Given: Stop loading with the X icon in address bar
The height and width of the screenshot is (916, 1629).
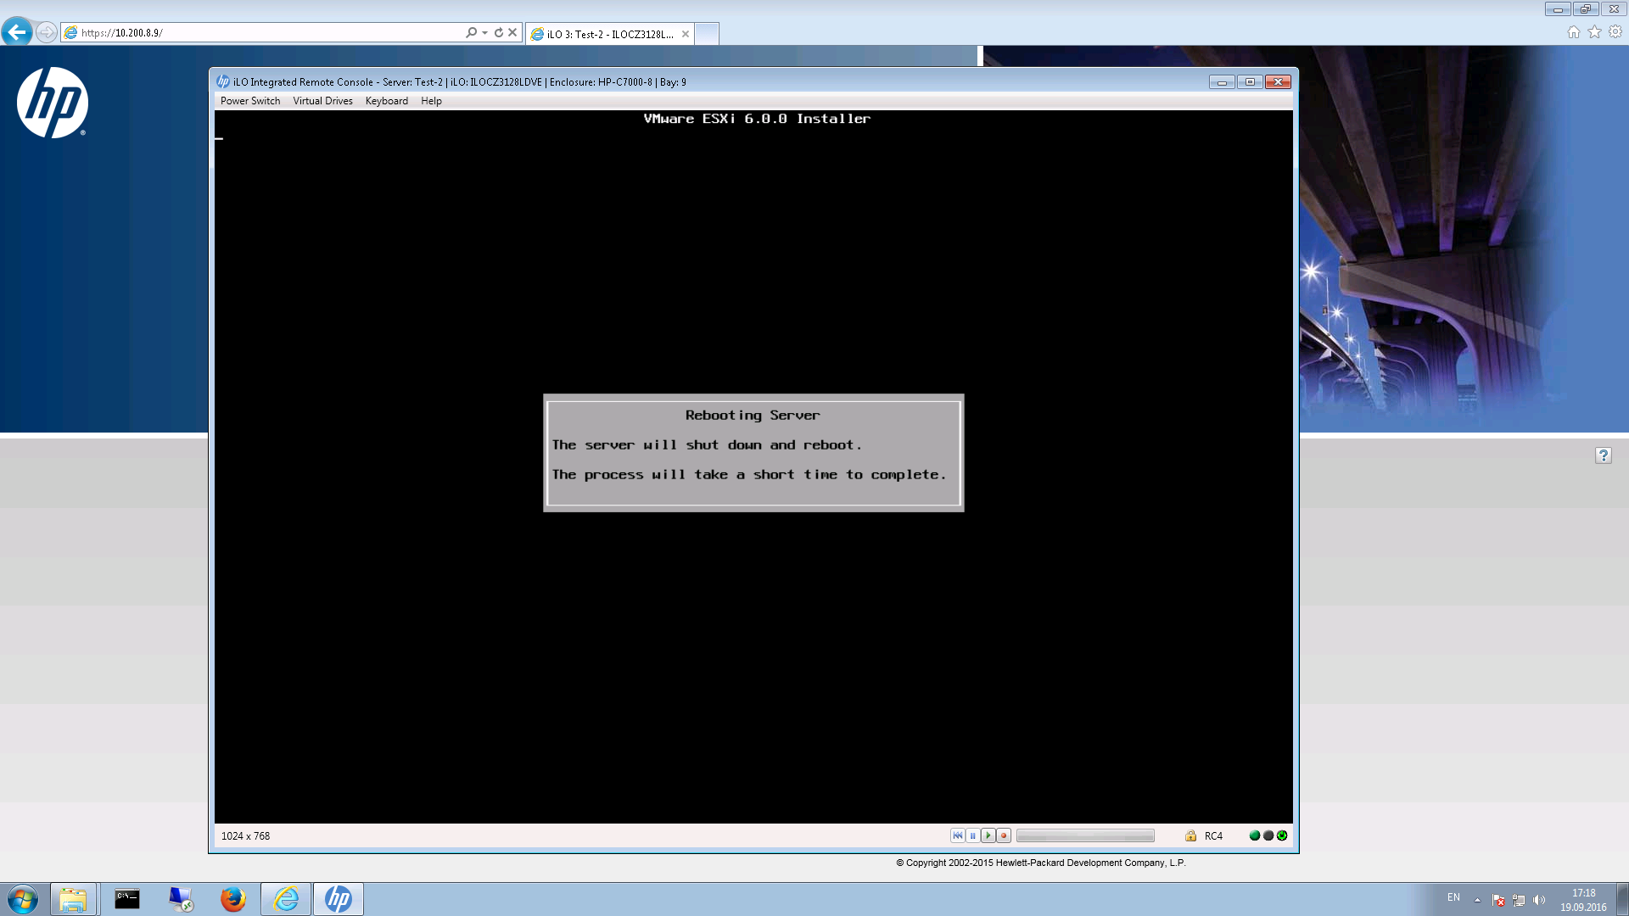Looking at the screenshot, I should [x=512, y=33].
